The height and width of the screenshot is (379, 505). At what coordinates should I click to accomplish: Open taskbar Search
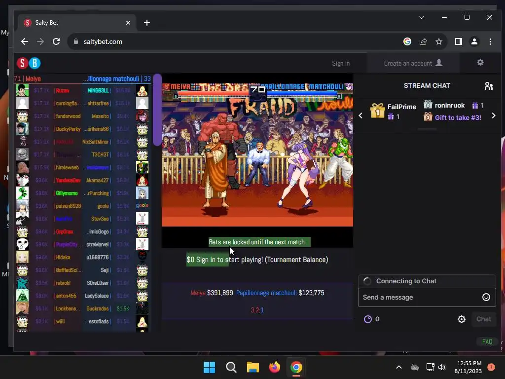(231, 367)
